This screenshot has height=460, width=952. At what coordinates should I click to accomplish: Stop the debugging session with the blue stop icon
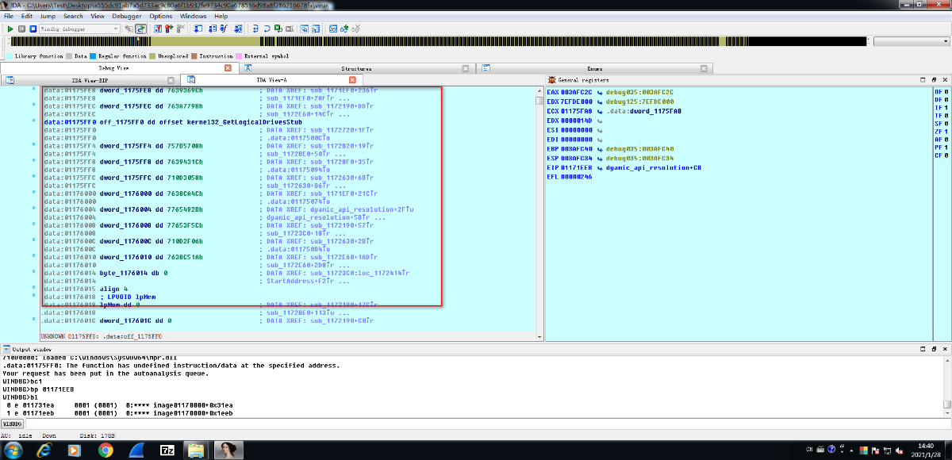33,29
